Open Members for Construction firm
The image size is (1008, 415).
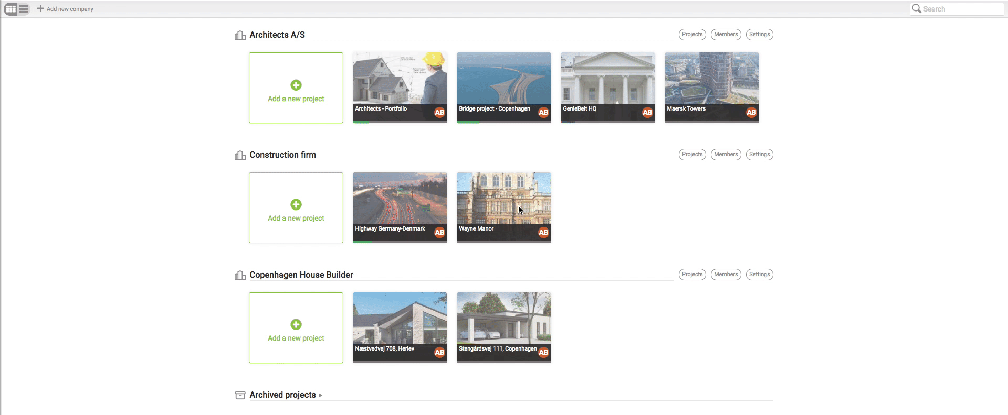coord(726,155)
